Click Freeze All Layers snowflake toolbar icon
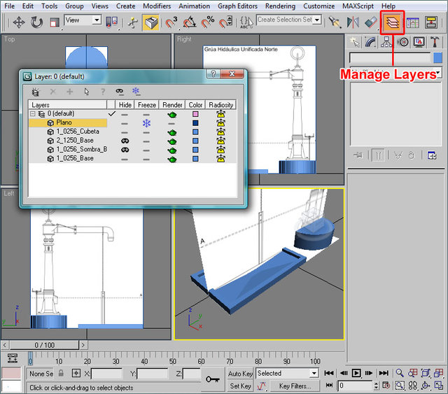The width and height of the screenshot is (448, 394). (x=136, y=91)
